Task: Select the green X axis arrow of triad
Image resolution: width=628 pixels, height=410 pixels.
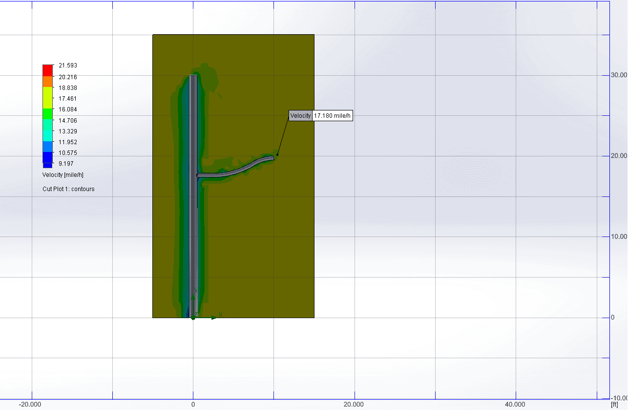Action: point(213,318)
